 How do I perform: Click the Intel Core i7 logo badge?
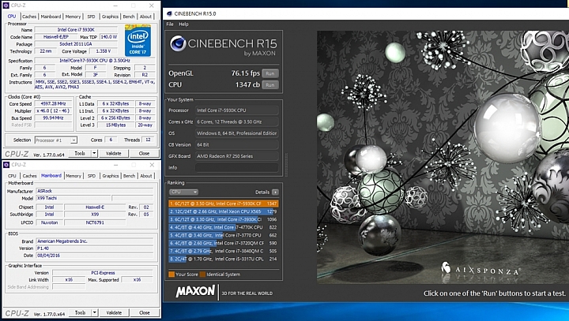coord(138,40)
